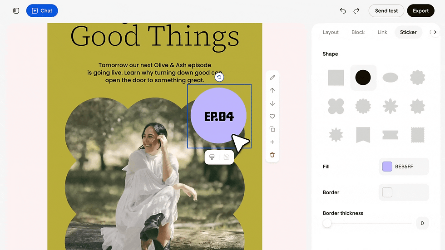
Task: Click the paint roller style icon
Action: tap(212, 157)
